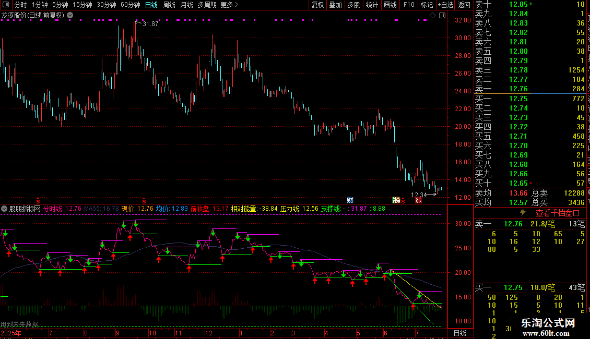This screenshot has width=590, height=339.
Task: Expand the 更多 more periods menu
Action: coord(230,5)
